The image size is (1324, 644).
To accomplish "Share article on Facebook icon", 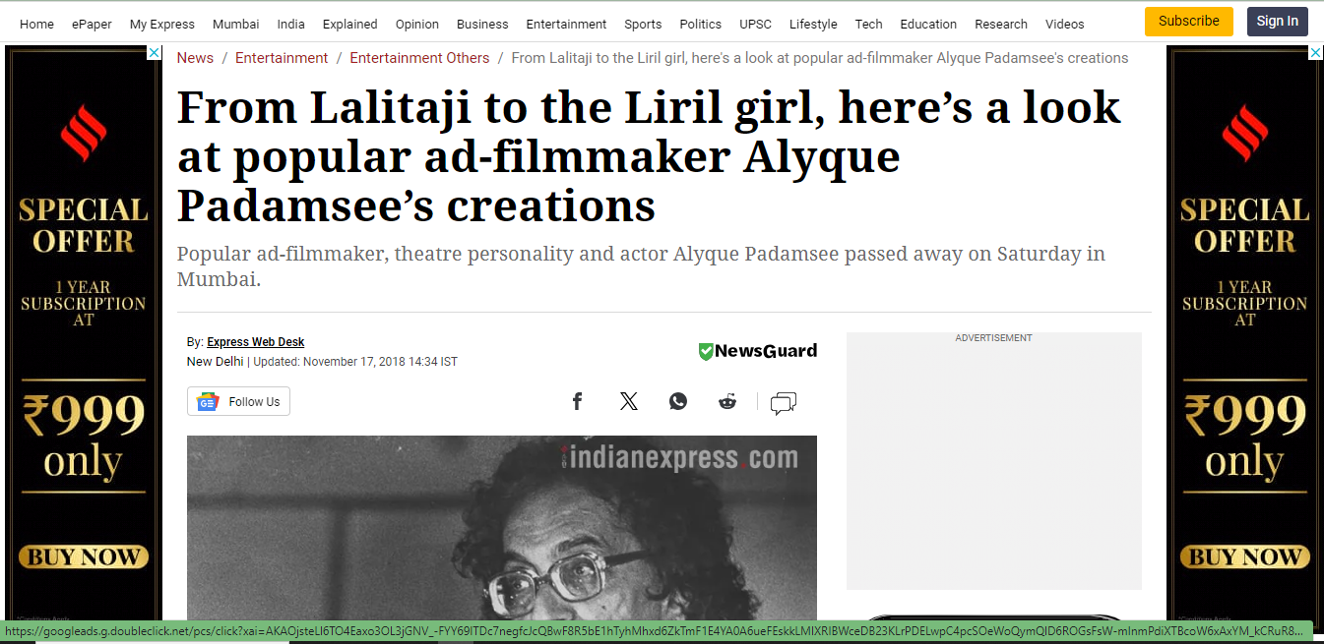I will point(578,401).
